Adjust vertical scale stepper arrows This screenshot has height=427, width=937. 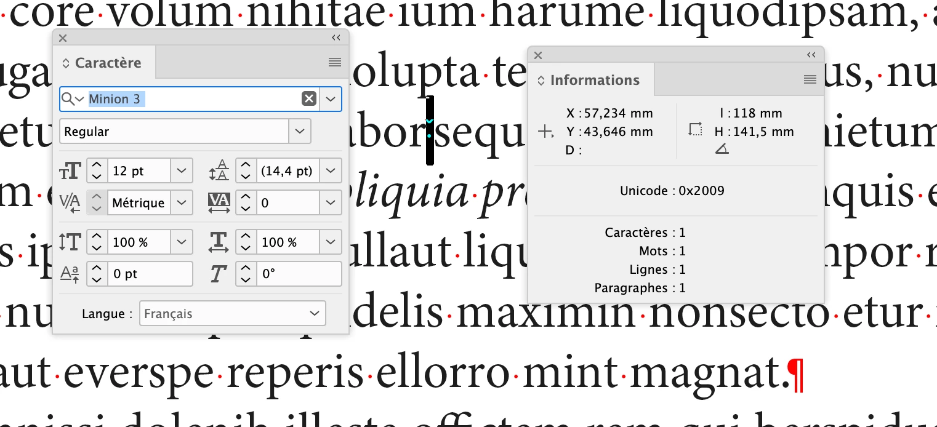click(97, 242)
